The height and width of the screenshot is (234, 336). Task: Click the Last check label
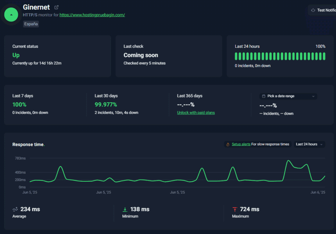(x=134, y=46)
